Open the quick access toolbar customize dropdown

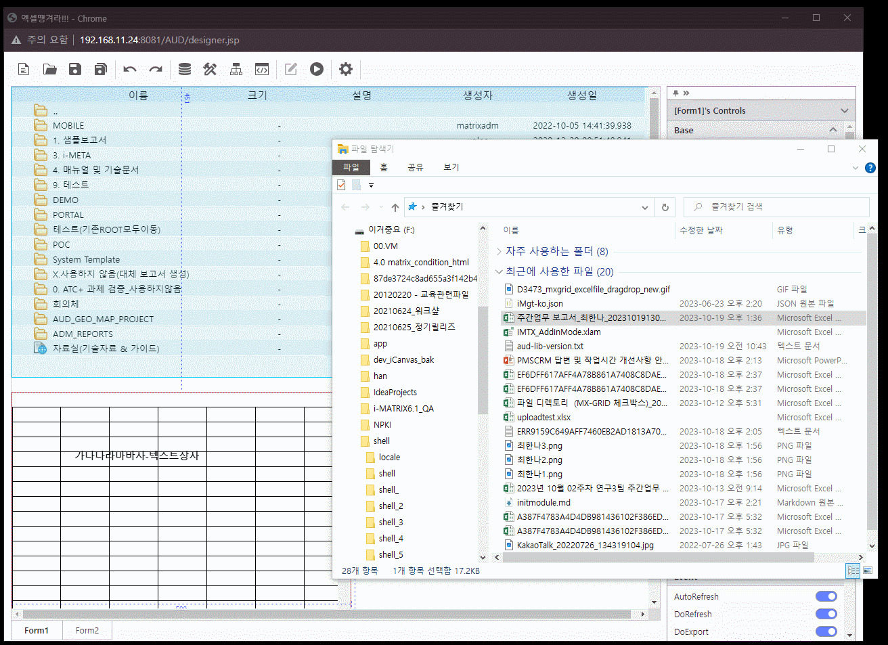click(371, 185)
